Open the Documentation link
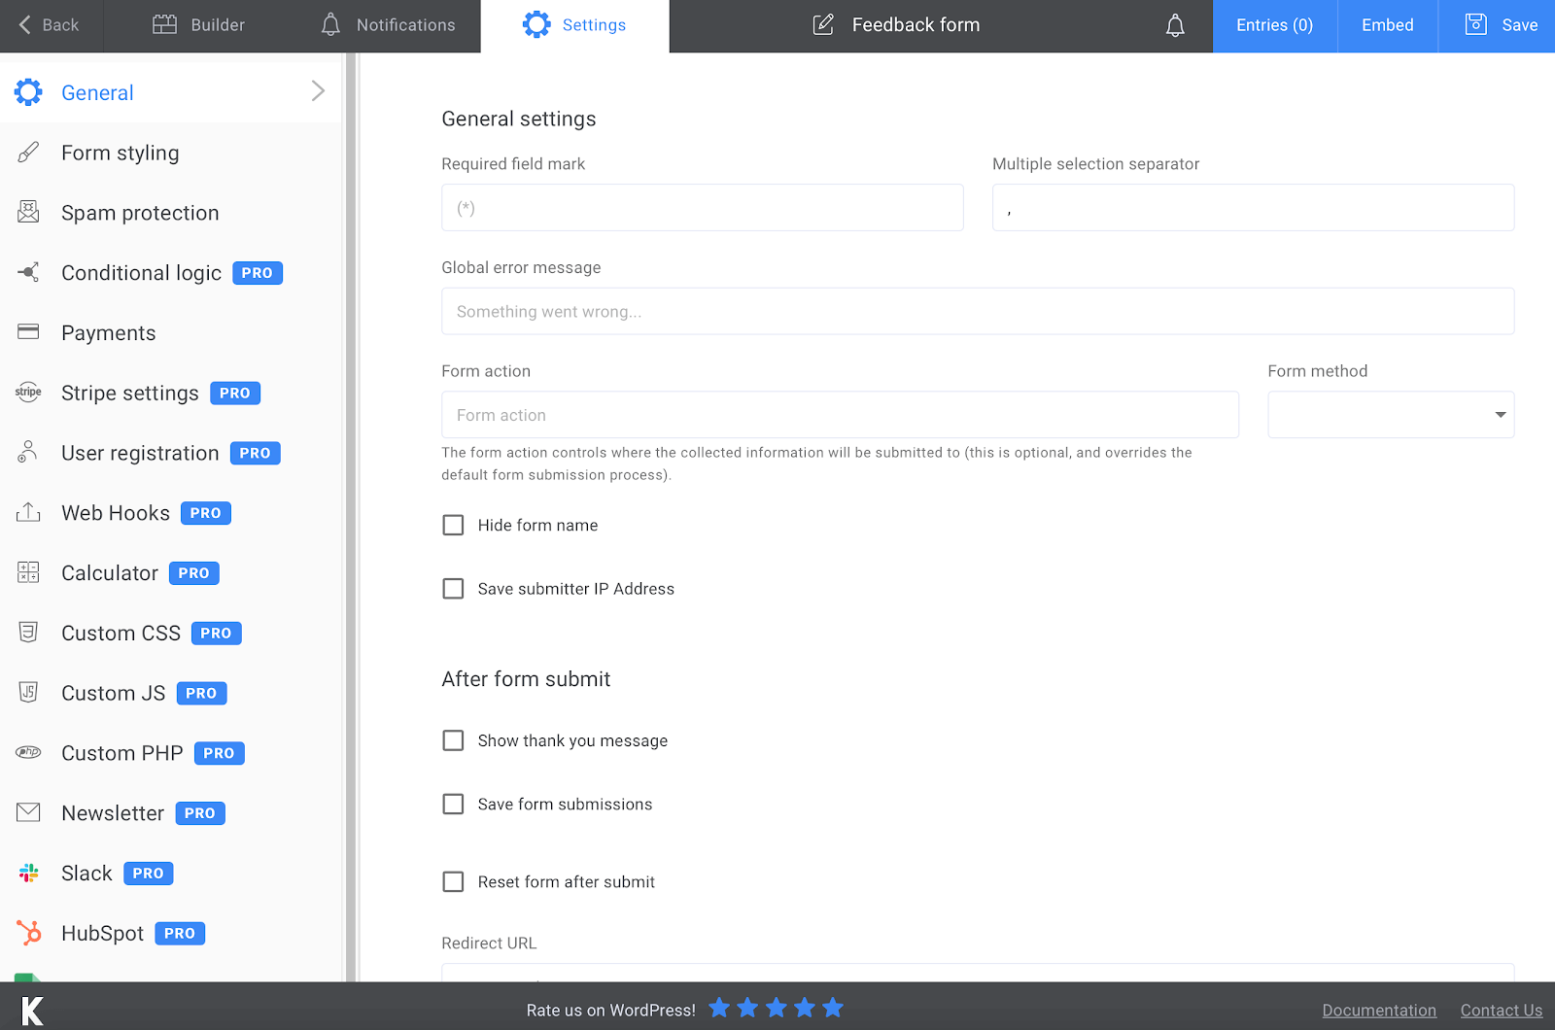The height and width of the screenshot is (1030, 1555). 1379,1010
